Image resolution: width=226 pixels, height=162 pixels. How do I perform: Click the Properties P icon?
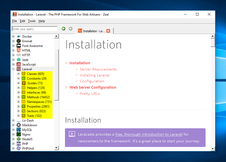(x=24, y=106)
